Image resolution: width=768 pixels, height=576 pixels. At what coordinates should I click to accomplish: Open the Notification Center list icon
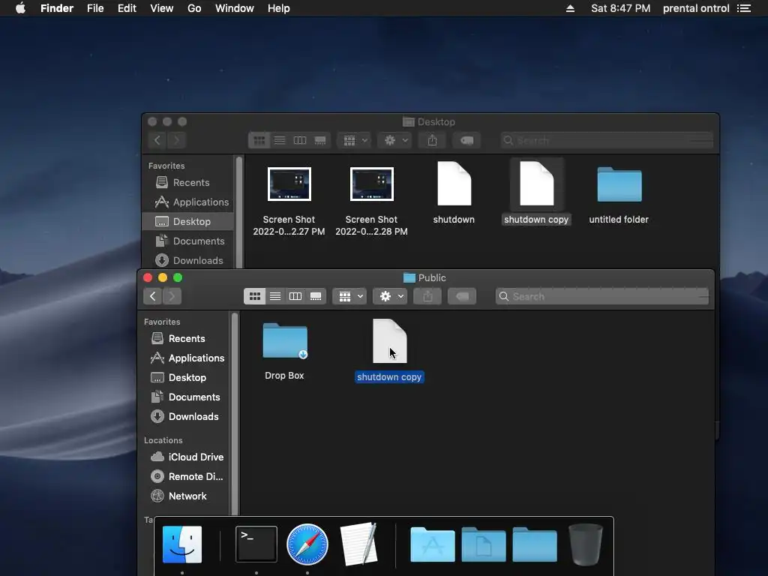pos(744,8)
